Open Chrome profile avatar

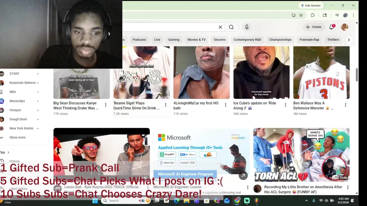pyautogui.click(x=345, y=15)
